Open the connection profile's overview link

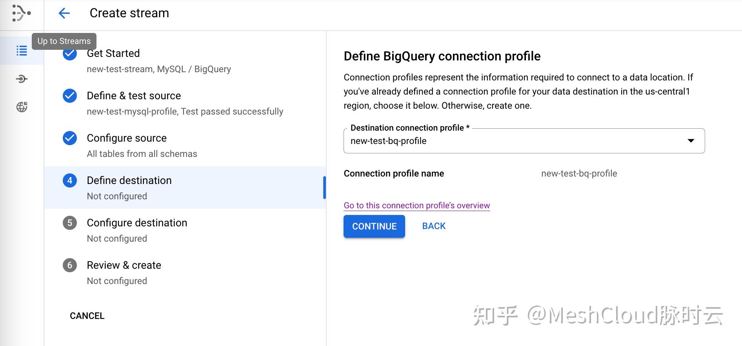tap(416, 205)
